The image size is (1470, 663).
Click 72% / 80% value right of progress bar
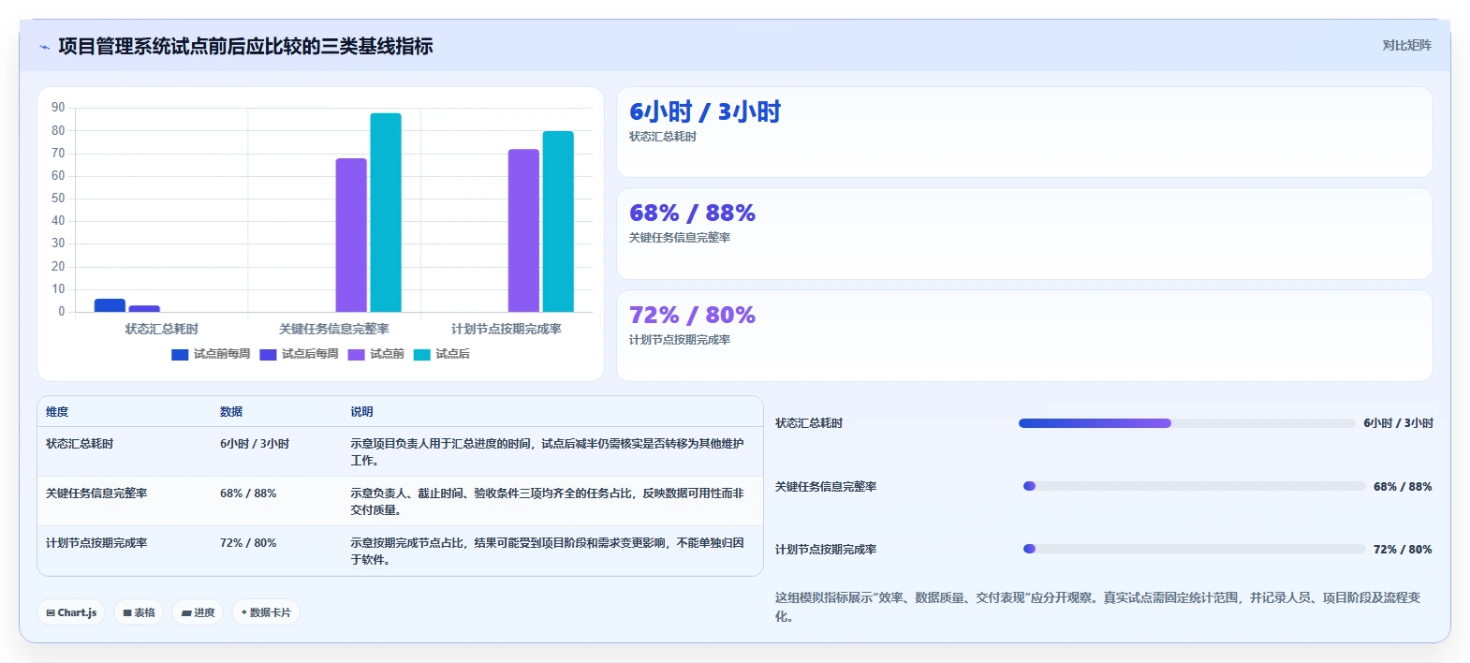pyautogui.click(x=1403, y=550)
